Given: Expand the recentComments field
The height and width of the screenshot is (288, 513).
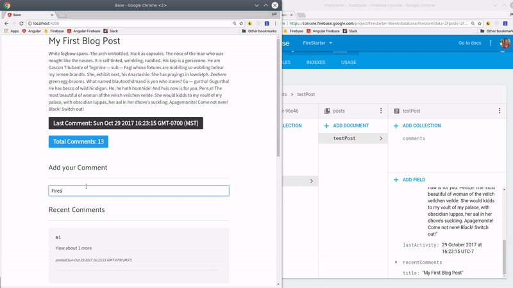Looking at the screenshot, I should click(x=396, y=262).
